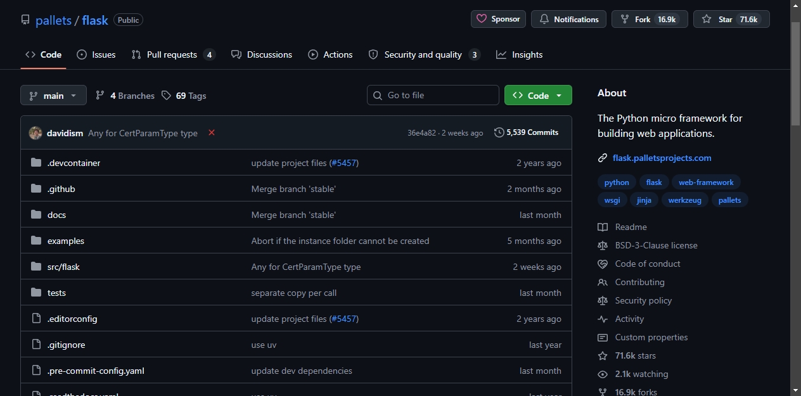Select the python topic tag
This screenshot has width=801, height=396.
(617, 182)
